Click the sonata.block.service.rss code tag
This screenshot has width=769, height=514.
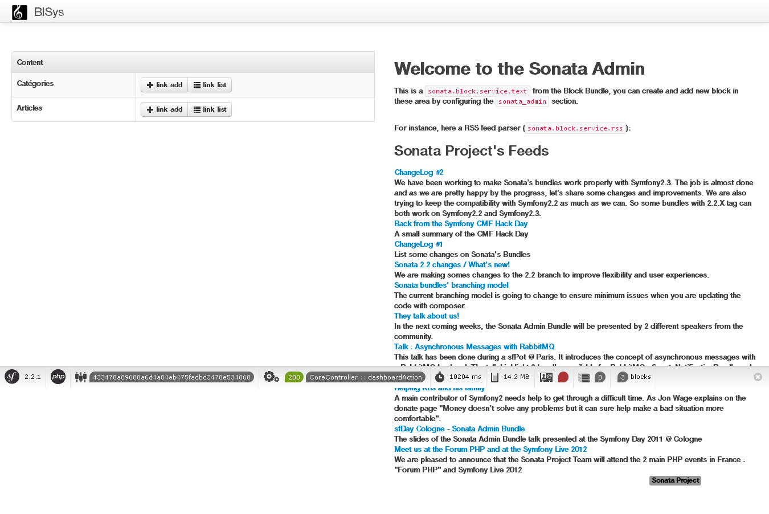(575, 128)
